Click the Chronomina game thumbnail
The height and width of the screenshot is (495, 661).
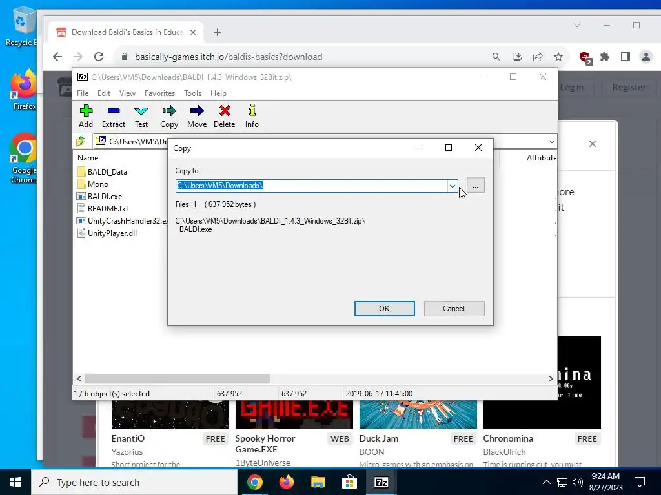[579, 382]
